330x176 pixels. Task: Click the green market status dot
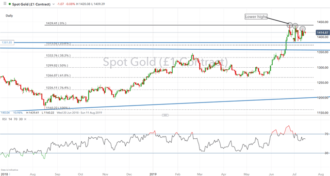pos(10,4)
